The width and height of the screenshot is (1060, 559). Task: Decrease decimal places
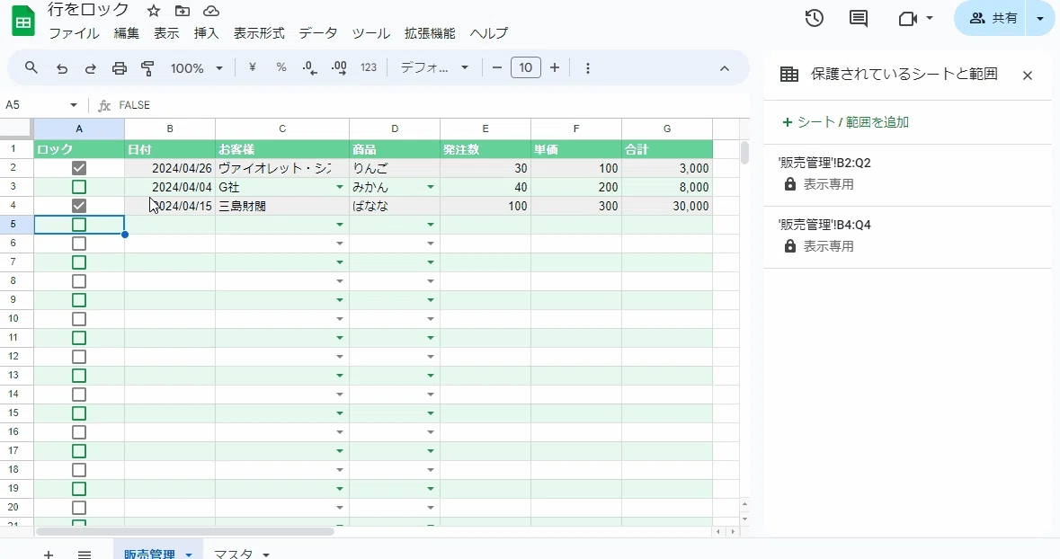coord(309,67)
